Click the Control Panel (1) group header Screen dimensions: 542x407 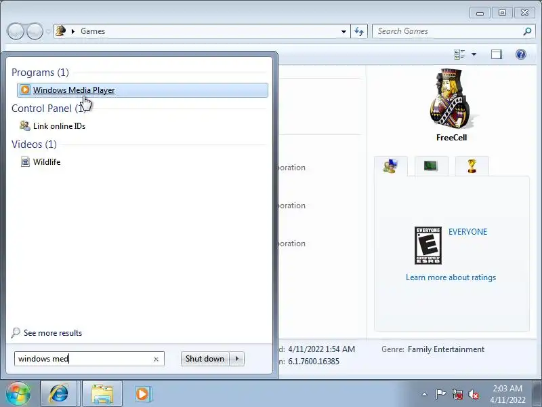pyautogui.click(x=49, y=109)
